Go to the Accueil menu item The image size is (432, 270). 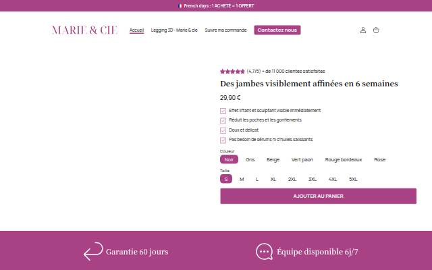tap(136, 30)
